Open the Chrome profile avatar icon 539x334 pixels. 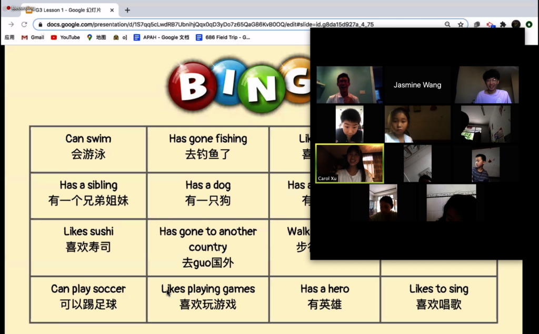pos(516,24)
